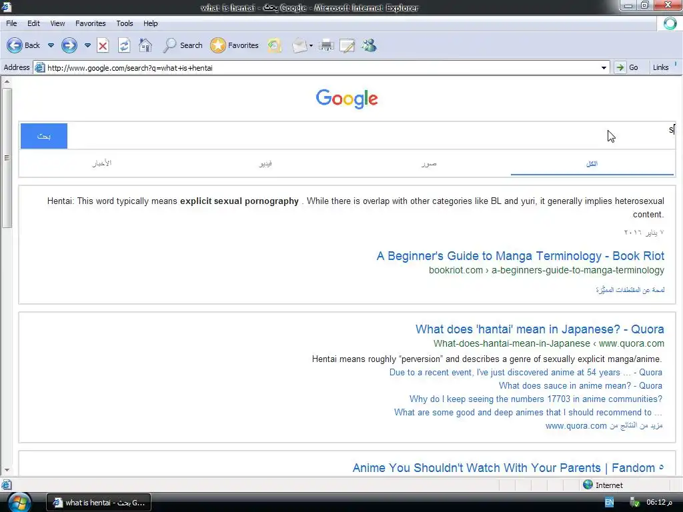
Task: Click the status bar page icon
Action: [x=7, y=485]
